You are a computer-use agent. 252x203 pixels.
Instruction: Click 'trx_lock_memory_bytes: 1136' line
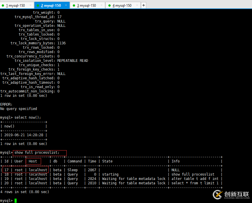pos(38,43)
